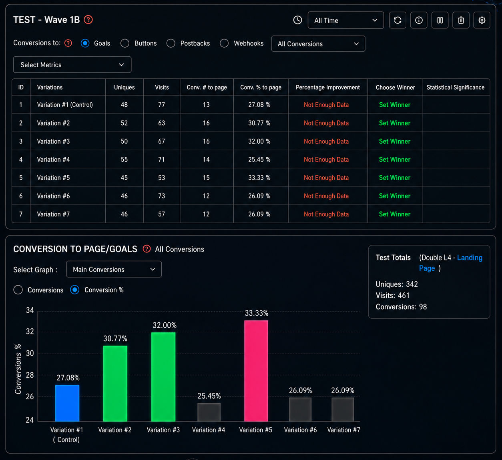Select the Conversion % radio option
Image resolution: width=502 pixels, height=460 pixels.
(74, 290)
